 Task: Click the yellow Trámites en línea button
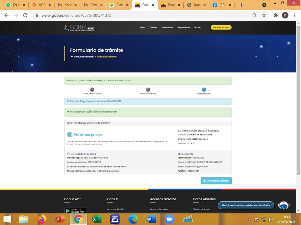coord(221,27)
